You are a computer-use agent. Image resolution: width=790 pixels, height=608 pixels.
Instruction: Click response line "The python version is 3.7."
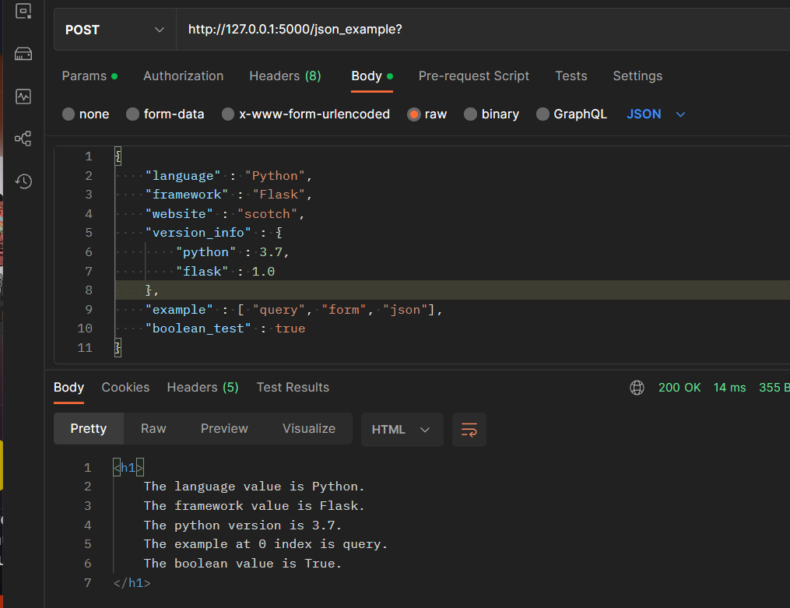[x=242, y=525]
